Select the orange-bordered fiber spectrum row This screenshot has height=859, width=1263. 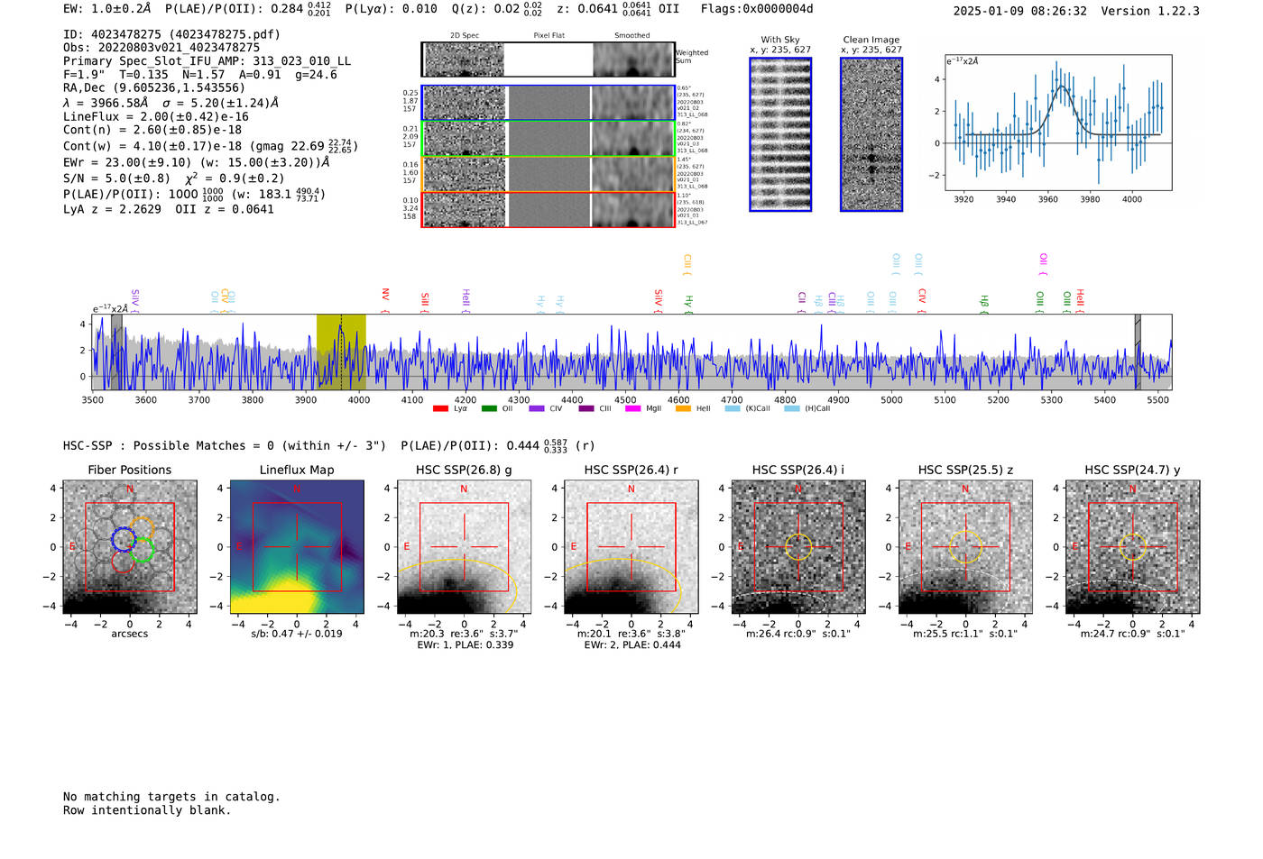tap(549, 174)
